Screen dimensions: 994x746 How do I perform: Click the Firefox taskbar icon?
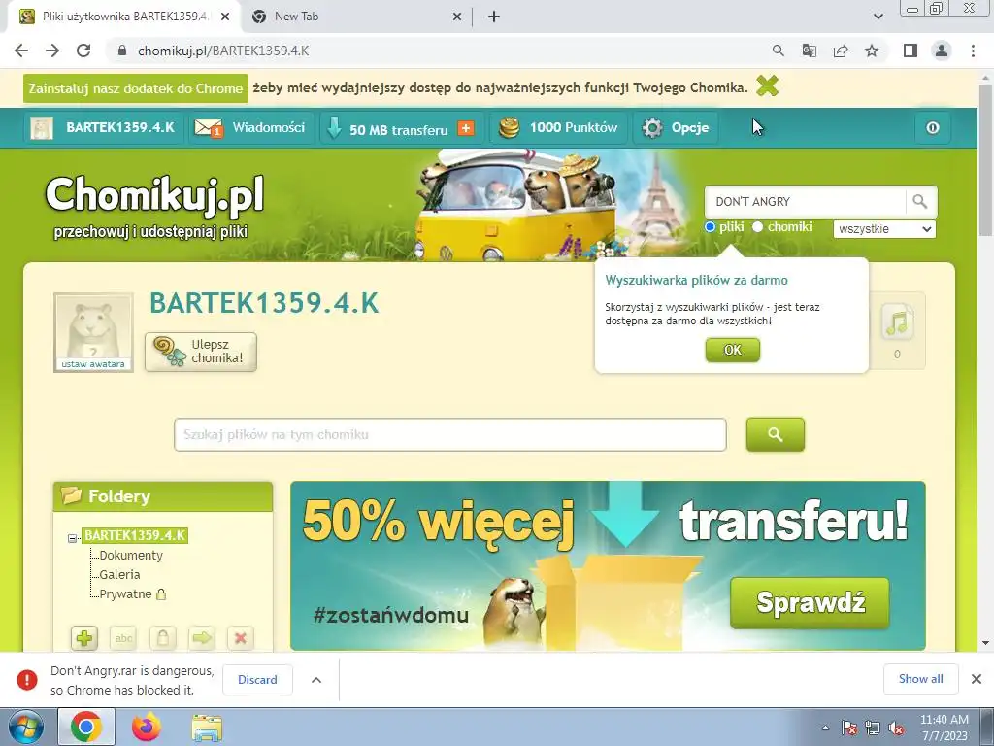pos(147,727)
